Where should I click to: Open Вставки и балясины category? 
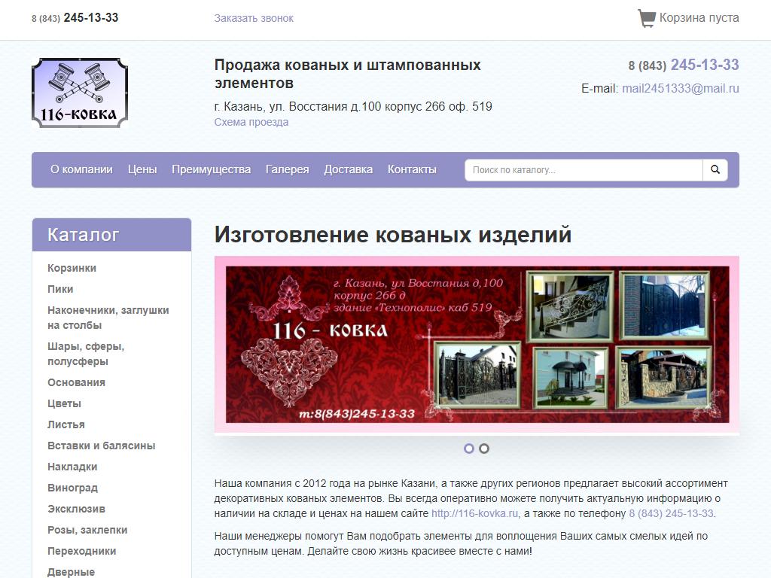(x=101, y=446)
